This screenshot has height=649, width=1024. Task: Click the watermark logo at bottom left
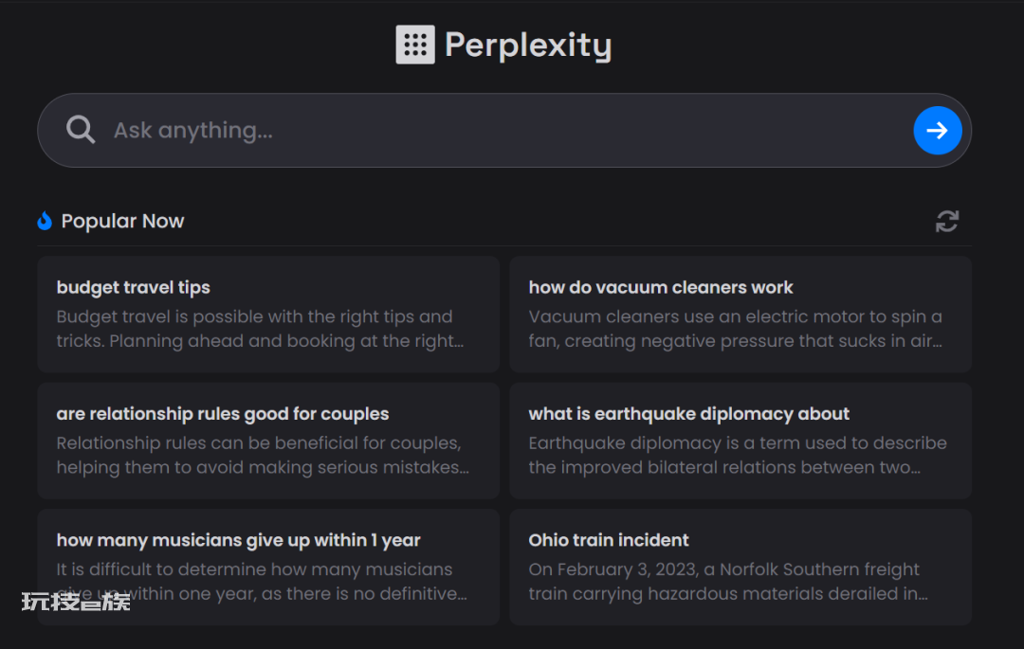[76, 602]
